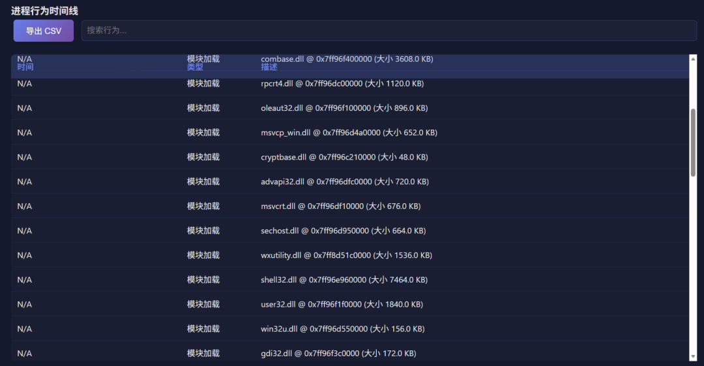Click 模块加载 in the wxutility.dll row
Image resolution: width=704 pixels, height=366 pixels.
coord(203,255)
